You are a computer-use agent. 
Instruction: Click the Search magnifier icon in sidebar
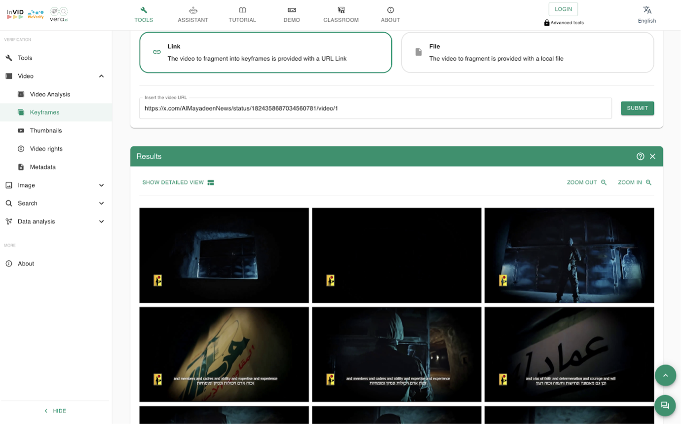pos(9,203)
